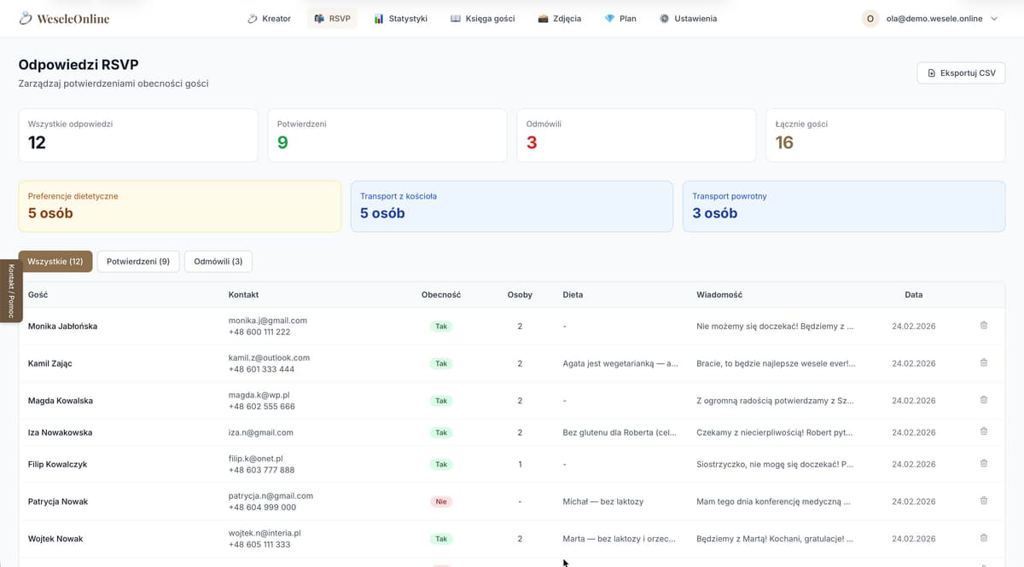
Task: Click the WeseleOnline logo icon
Action: coord(26,18)
